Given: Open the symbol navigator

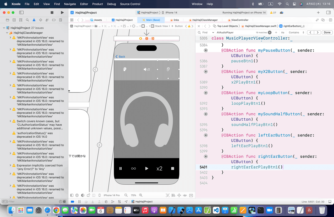Looking at the screenshot, I should 21,20.
